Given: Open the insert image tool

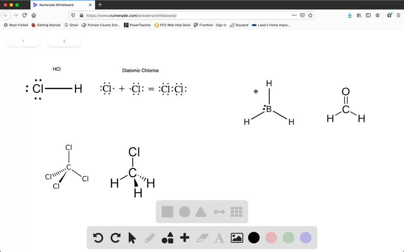Looking at the screenshot, I should pos(236,238).
